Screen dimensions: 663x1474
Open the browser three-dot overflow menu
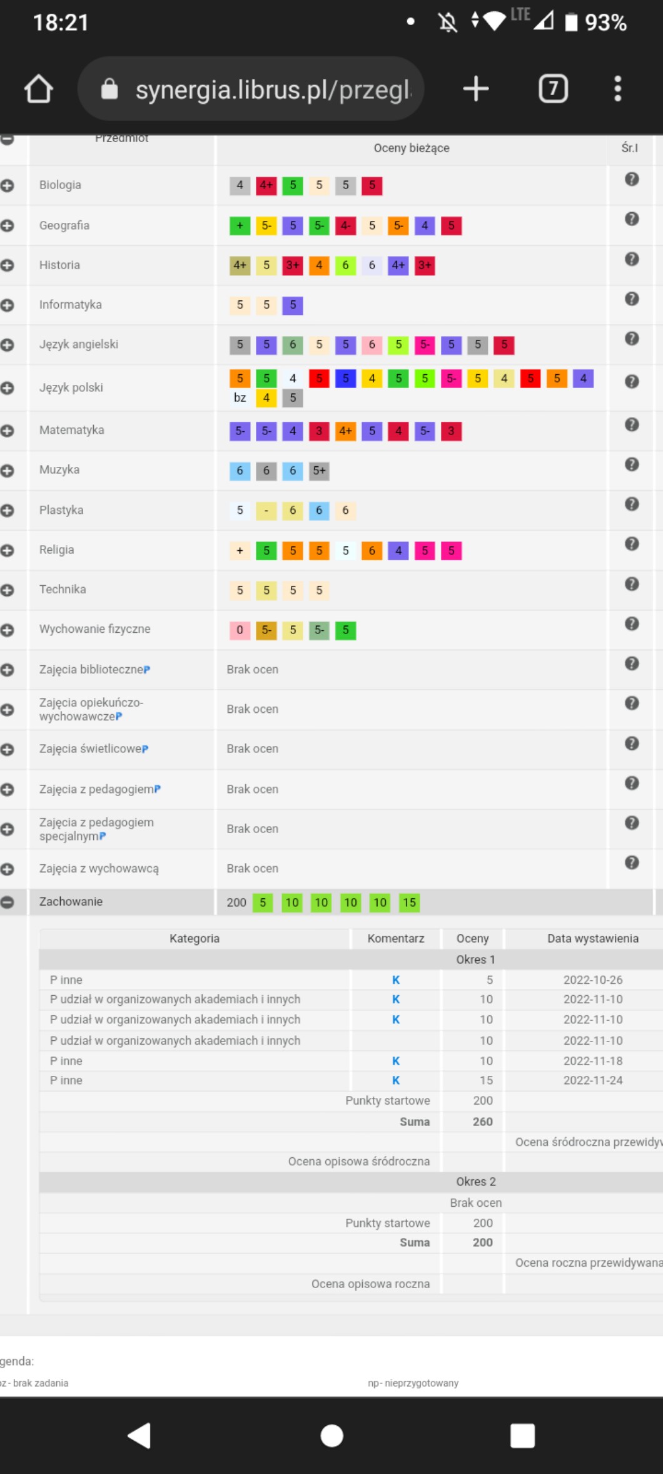point(617,89)
